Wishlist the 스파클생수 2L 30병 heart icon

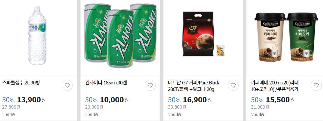tap(67, 85)
